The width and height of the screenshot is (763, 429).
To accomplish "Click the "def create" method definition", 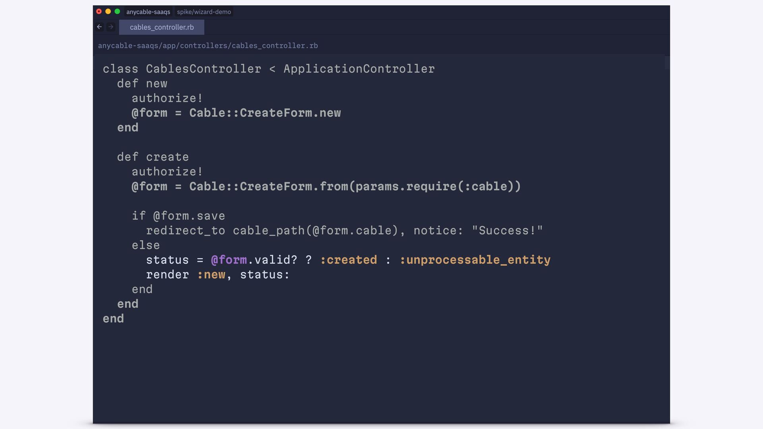I will coord(153,157).
